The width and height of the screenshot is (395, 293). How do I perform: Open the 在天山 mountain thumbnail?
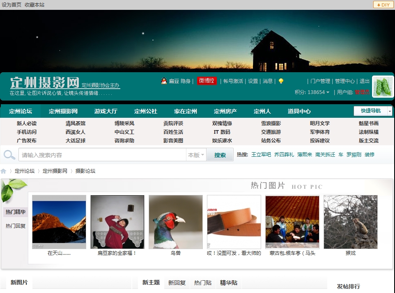pos(59,222)
